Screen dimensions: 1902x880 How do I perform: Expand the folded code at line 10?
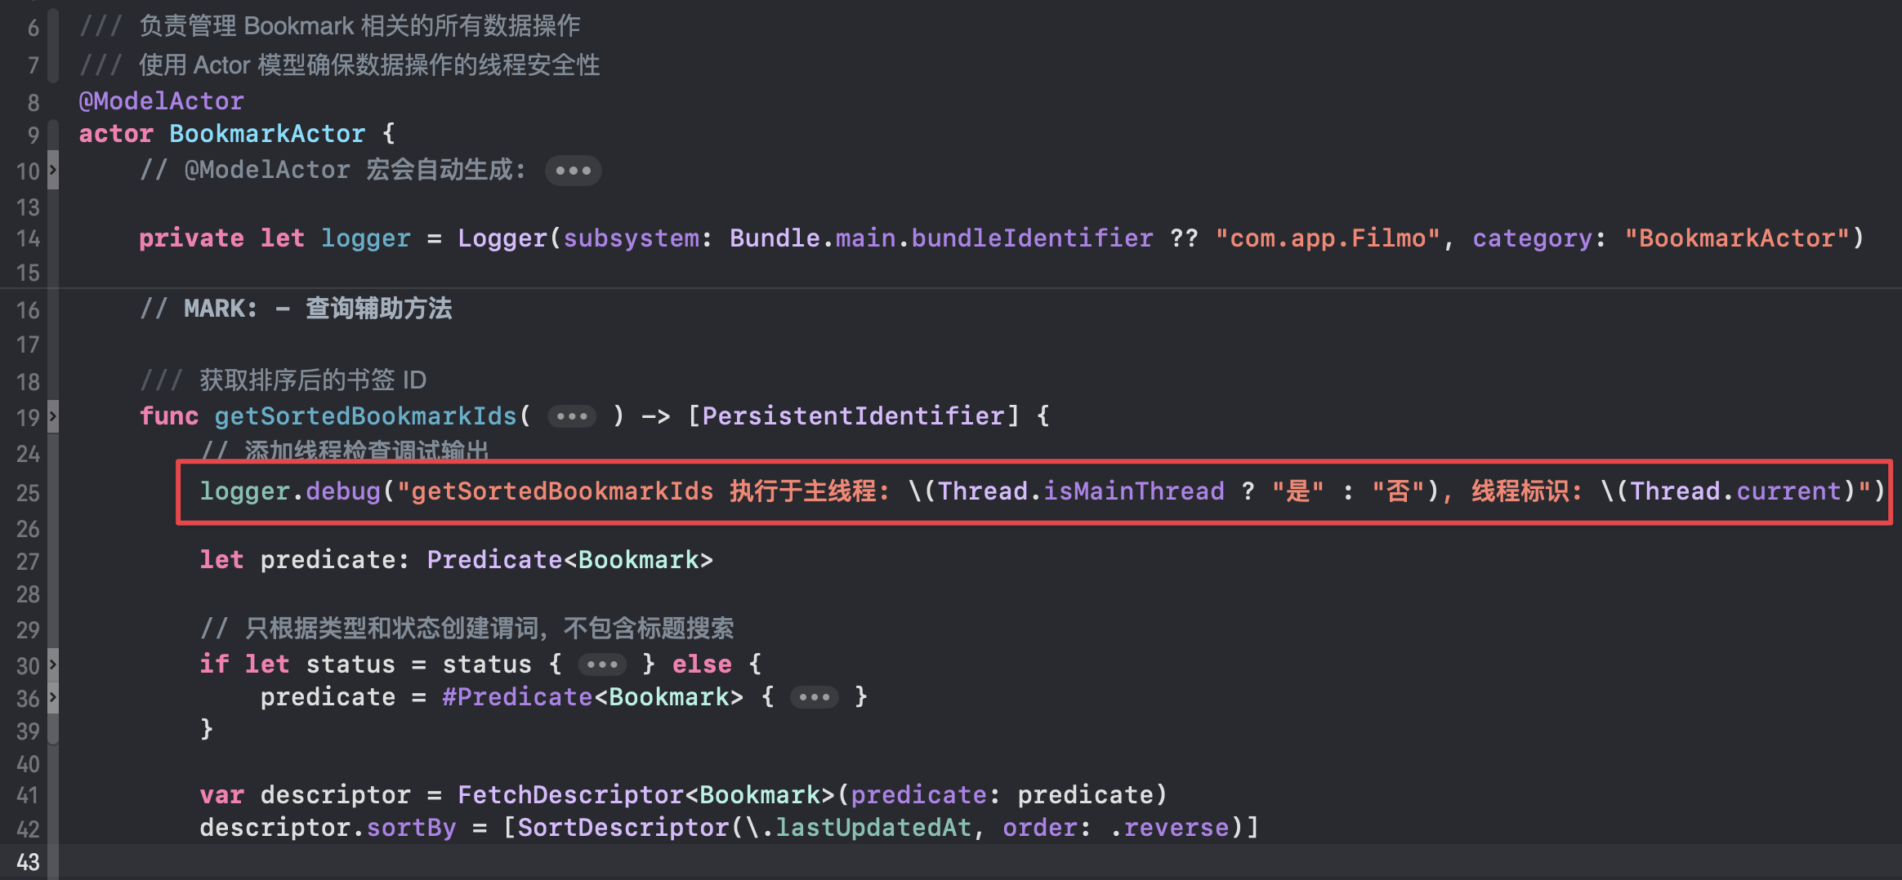pos(53,170)
